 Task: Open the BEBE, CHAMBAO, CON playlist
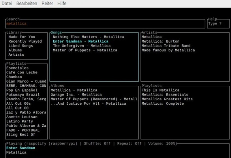[x=26, y=86]
